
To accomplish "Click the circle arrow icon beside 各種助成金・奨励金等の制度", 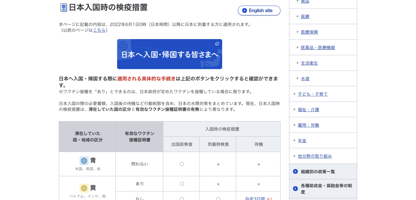I will (x=295, y=188).
